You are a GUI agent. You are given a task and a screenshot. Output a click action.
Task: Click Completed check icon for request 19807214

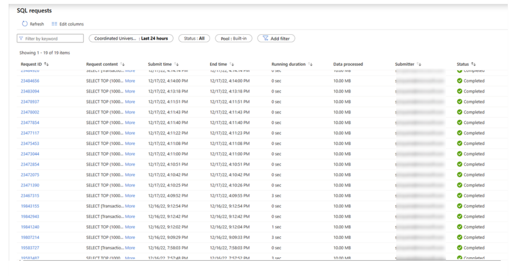click(x=460, y=237)
